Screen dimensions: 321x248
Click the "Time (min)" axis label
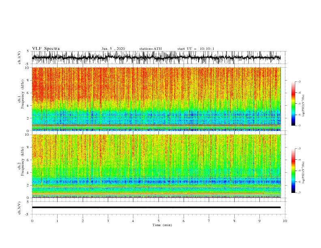coord(162,225)
